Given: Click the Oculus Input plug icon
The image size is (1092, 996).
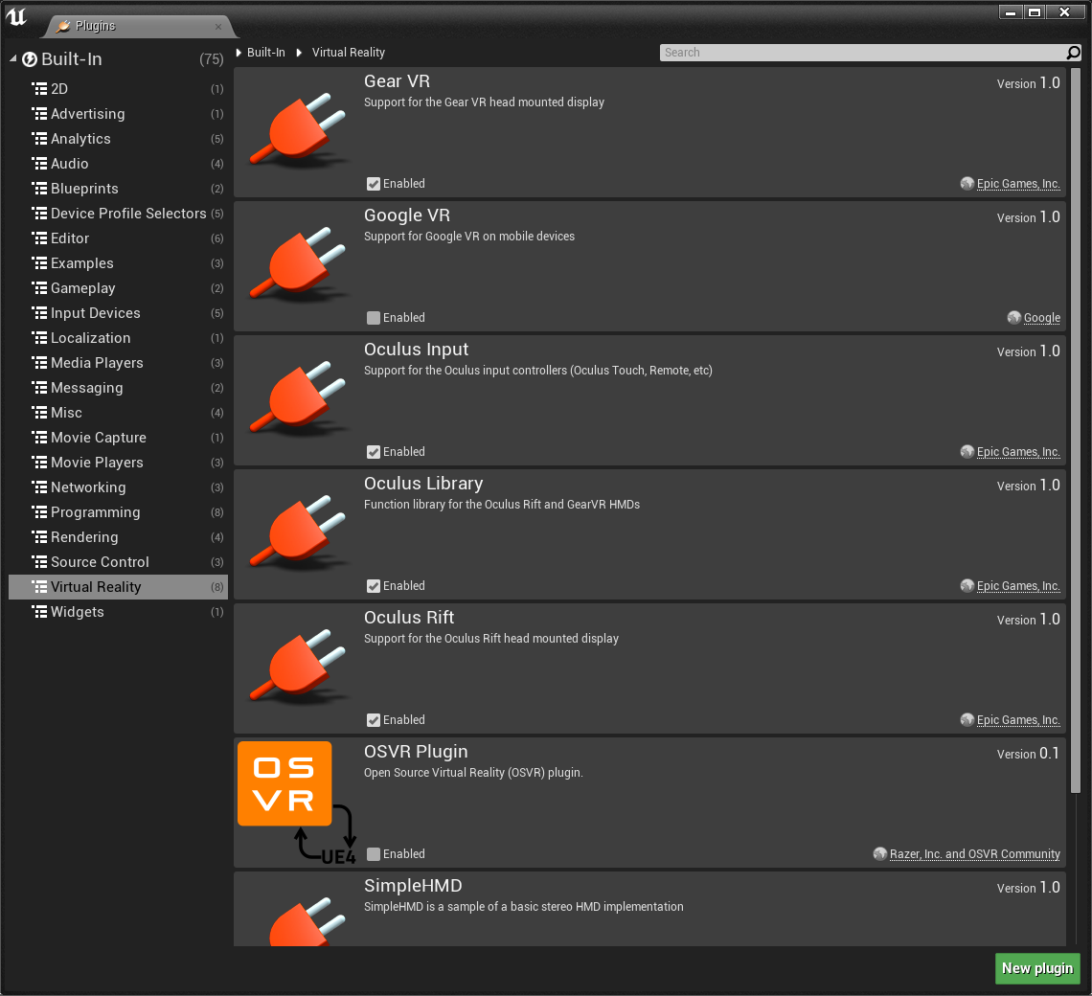Looking at the screenshot, I should pos(298,397).
